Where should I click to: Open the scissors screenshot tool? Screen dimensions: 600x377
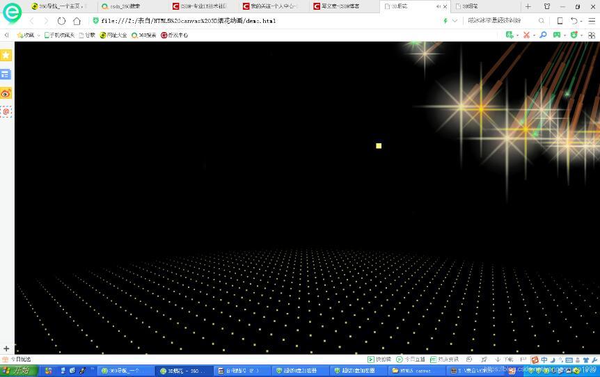[x=526, y=35]
